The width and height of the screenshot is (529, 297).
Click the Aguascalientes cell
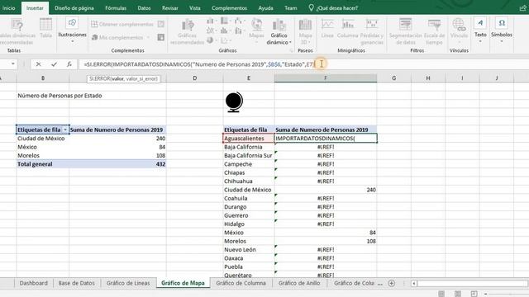pyautogui.click(x=249, y=139)
